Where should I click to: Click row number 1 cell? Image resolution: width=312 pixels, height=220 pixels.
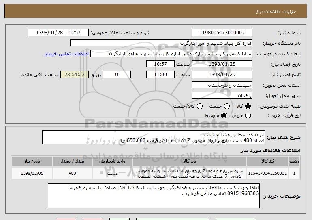(294, 173)
